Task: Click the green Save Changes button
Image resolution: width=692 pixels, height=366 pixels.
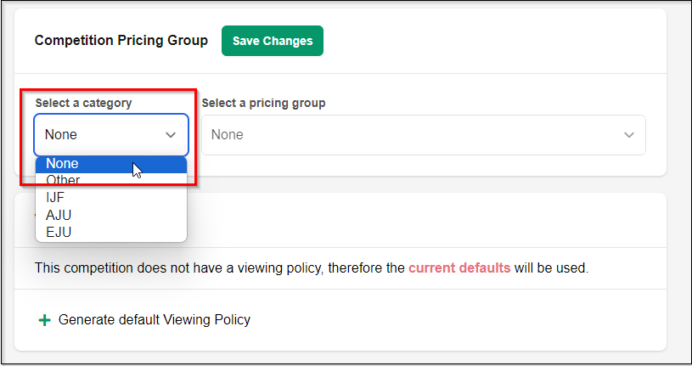Action: [x=272, y=41]
